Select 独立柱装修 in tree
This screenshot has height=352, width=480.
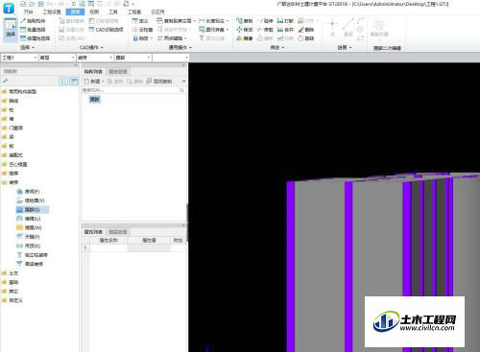pyautogui.click(x=32, y=255)
